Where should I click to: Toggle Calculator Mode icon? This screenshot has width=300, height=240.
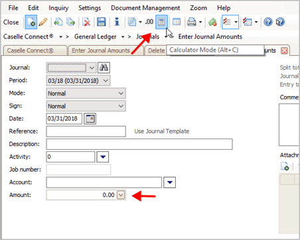pyautogui.click(x=161, y=22)
